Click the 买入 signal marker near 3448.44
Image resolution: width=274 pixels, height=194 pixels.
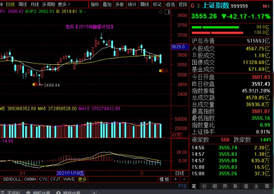37,85
